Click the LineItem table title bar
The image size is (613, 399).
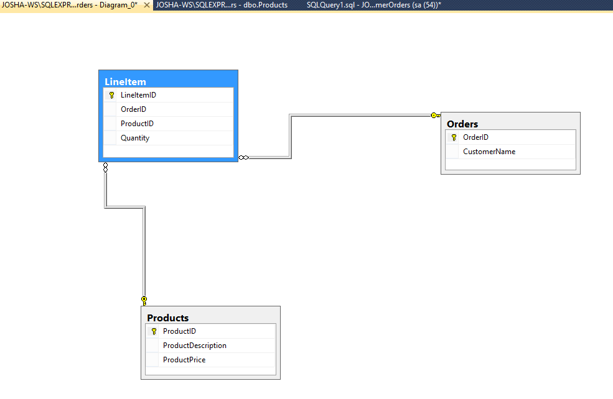[x=168, y=81]
